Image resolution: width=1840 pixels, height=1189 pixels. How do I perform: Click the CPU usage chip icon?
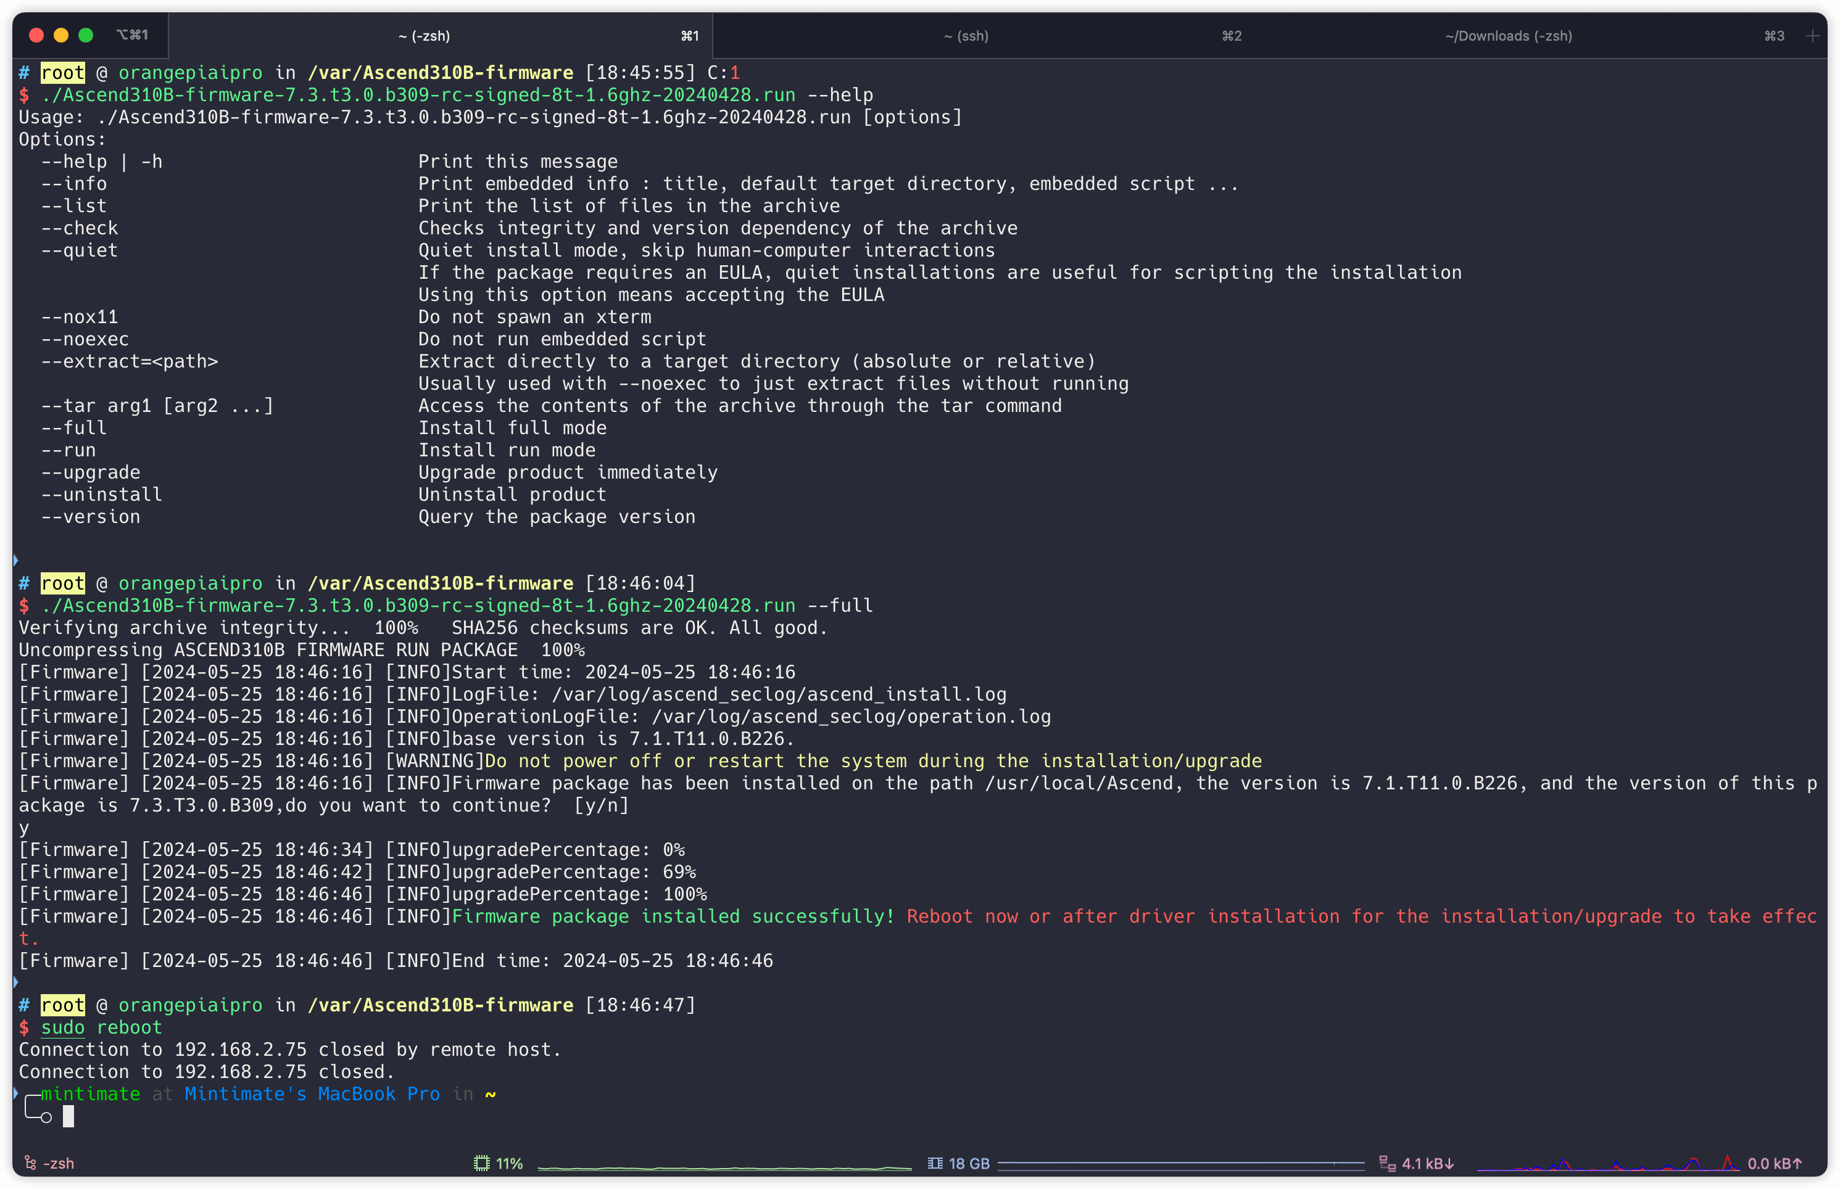pos(482,1162)
